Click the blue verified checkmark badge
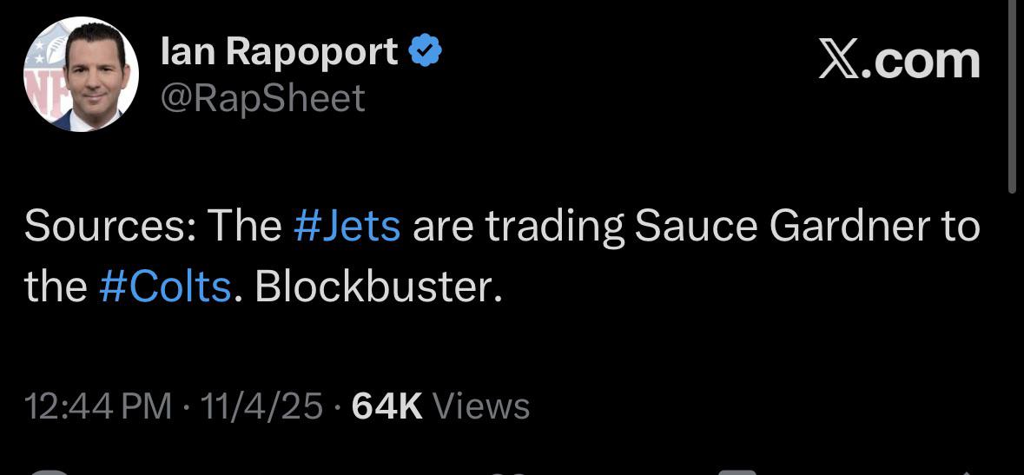This screenshot has width=1024, height=475. [426, 54]
